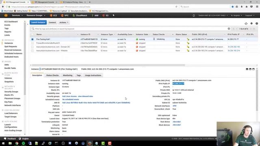Collapse the INSTANCES sidebar section
260x146 pixels.
point(3,40)
